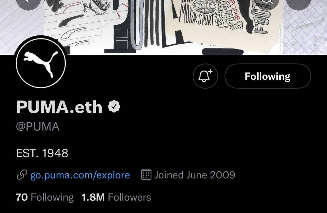327x213 pixels.
Task: Open the PUMA cat logo profile picture
Action: 41,62
